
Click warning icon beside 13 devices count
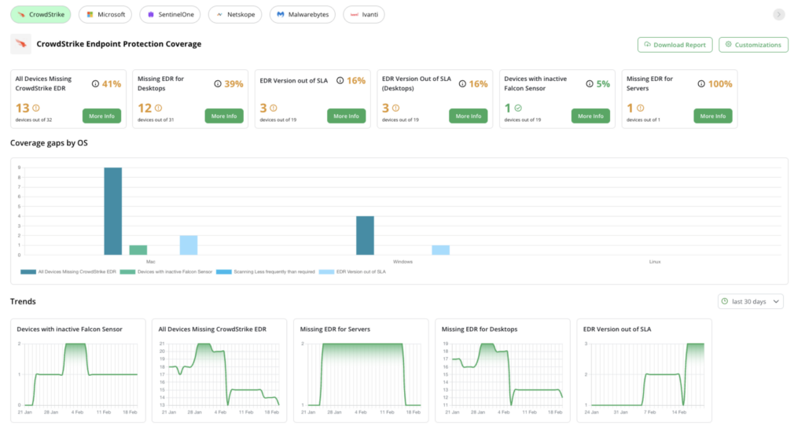point(36,108)
